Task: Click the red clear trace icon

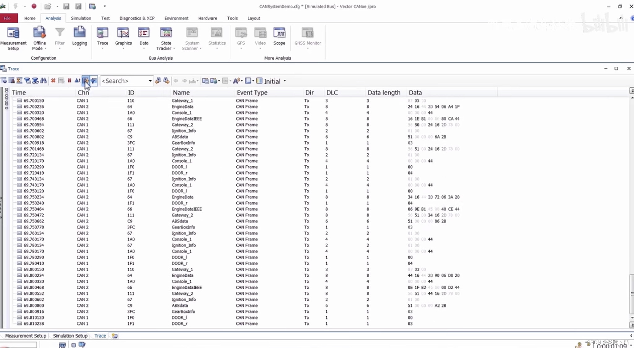Action: pos(53,81)
